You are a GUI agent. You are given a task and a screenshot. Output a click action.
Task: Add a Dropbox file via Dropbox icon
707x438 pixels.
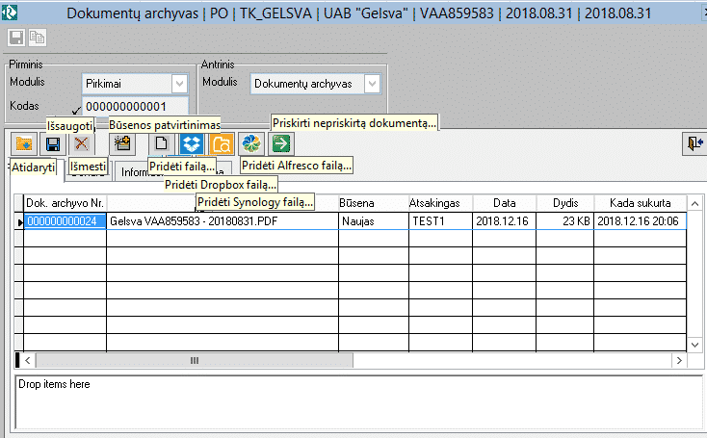point(191,143)
